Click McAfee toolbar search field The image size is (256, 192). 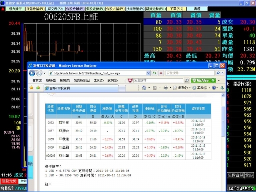158,80
